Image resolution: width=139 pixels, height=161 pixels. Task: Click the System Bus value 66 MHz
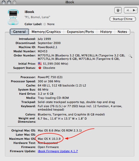click(x=43, y=89)
